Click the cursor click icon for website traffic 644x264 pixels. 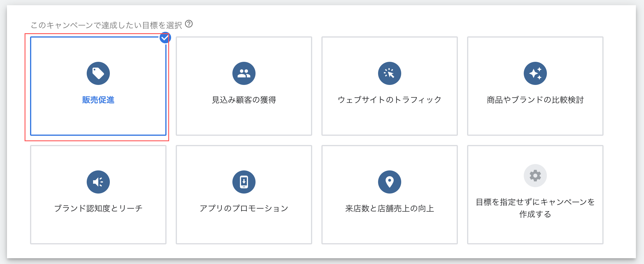point(390,73)
